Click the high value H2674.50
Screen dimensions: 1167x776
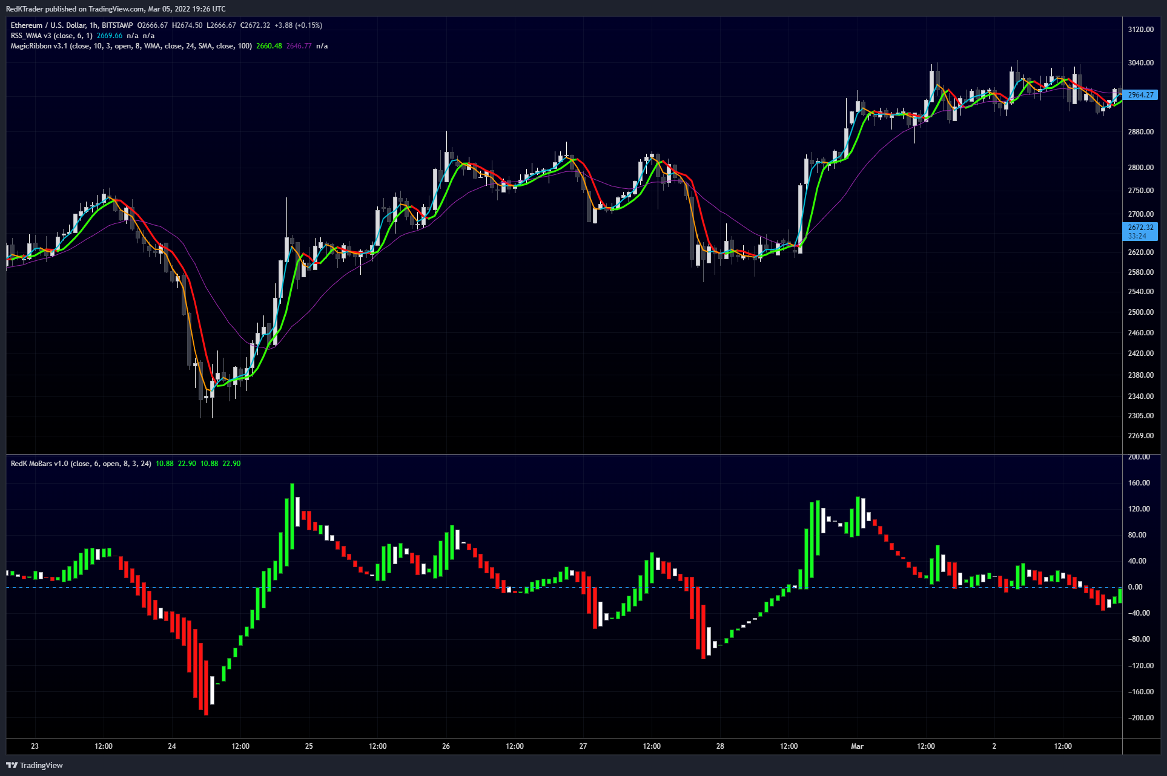pyautogui.click(x=187, y=25)
